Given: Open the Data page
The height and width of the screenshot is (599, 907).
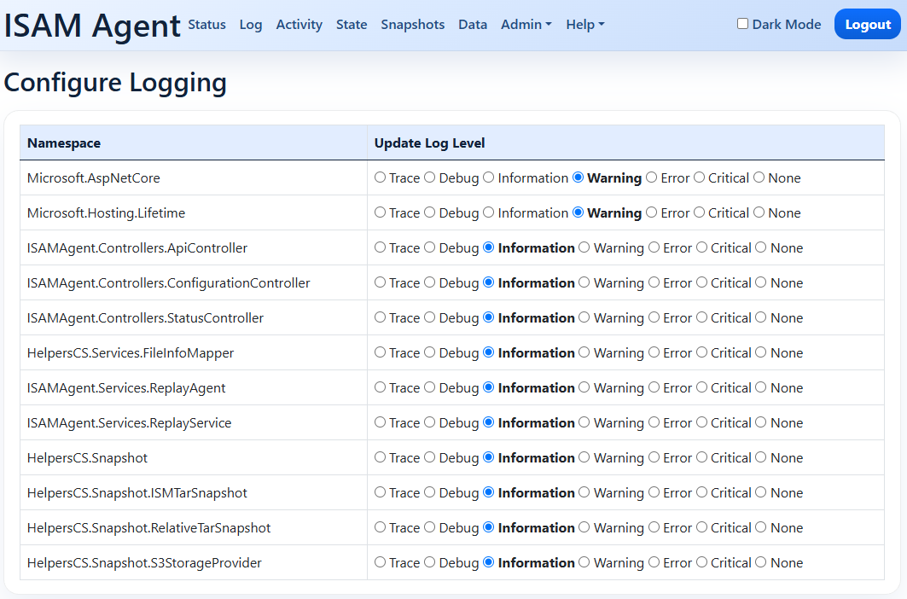Looking at the screenshot, I should click(473, 24).
